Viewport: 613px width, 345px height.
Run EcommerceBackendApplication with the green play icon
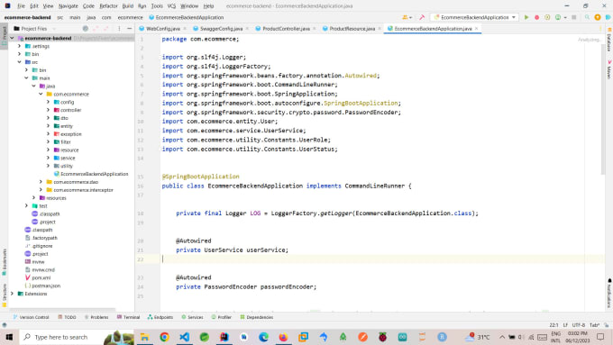(x=526, y=17)
